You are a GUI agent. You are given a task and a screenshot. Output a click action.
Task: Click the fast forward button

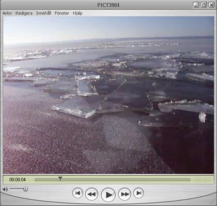125,194
